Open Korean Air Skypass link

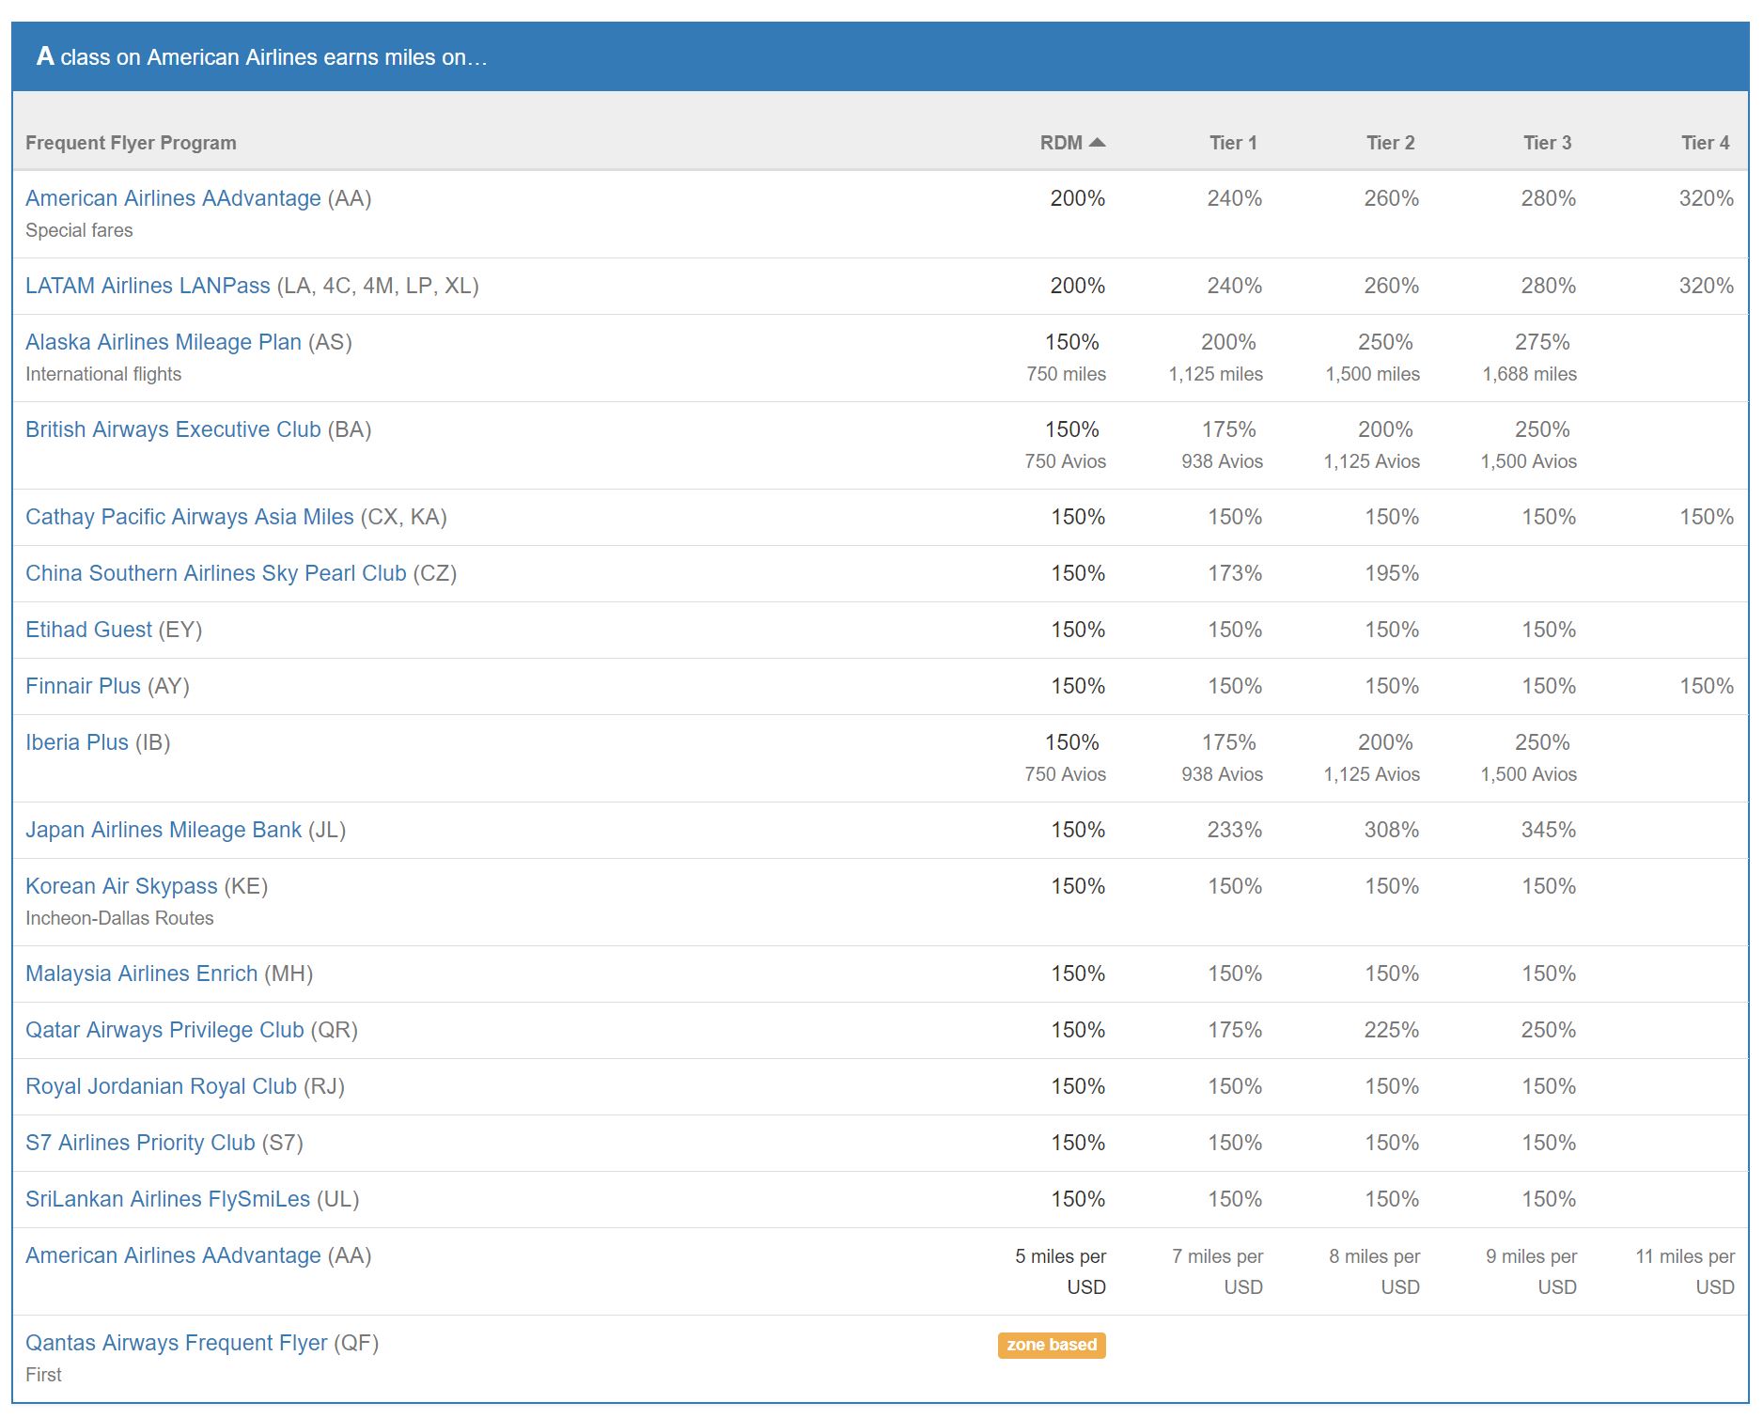click(121, 886)
